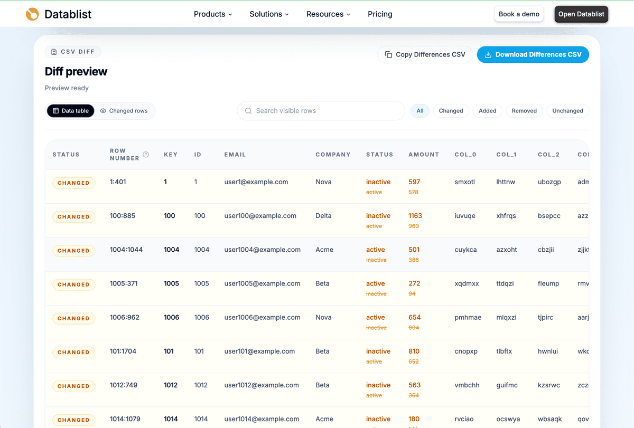The width and height of the screenshot is (634, 428).
Task: Click the CHANGED badge in row 1004:1044
Action: (x=74, y=251)
